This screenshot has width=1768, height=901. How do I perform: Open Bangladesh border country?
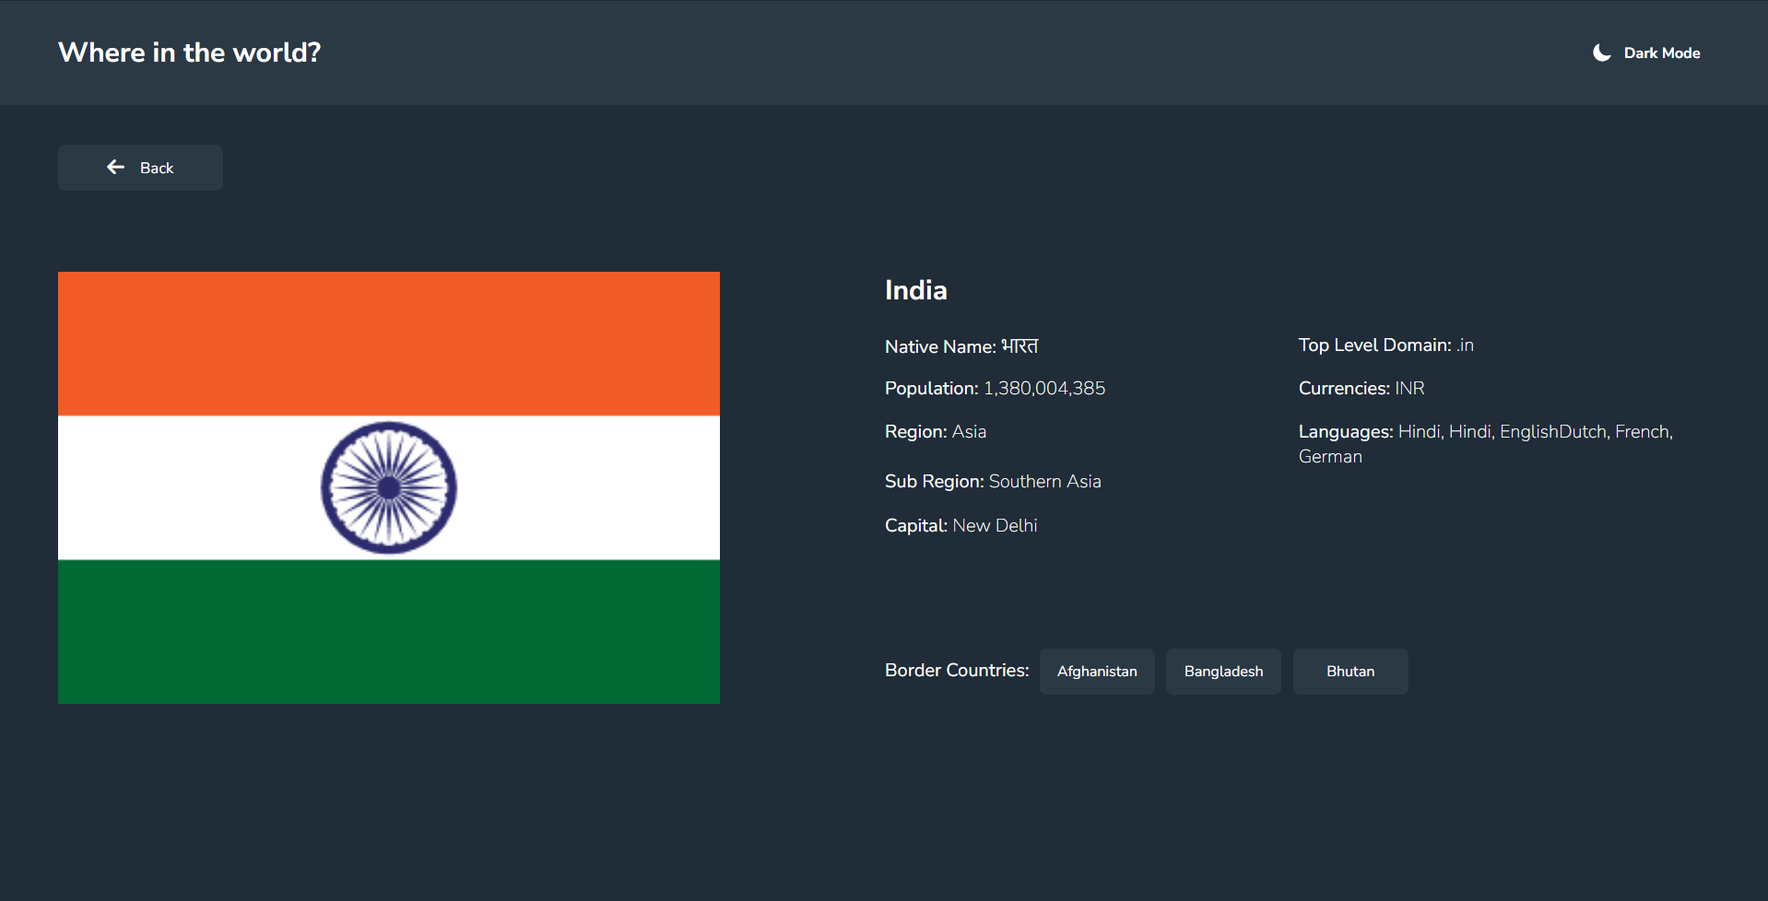pos(1223,671)
